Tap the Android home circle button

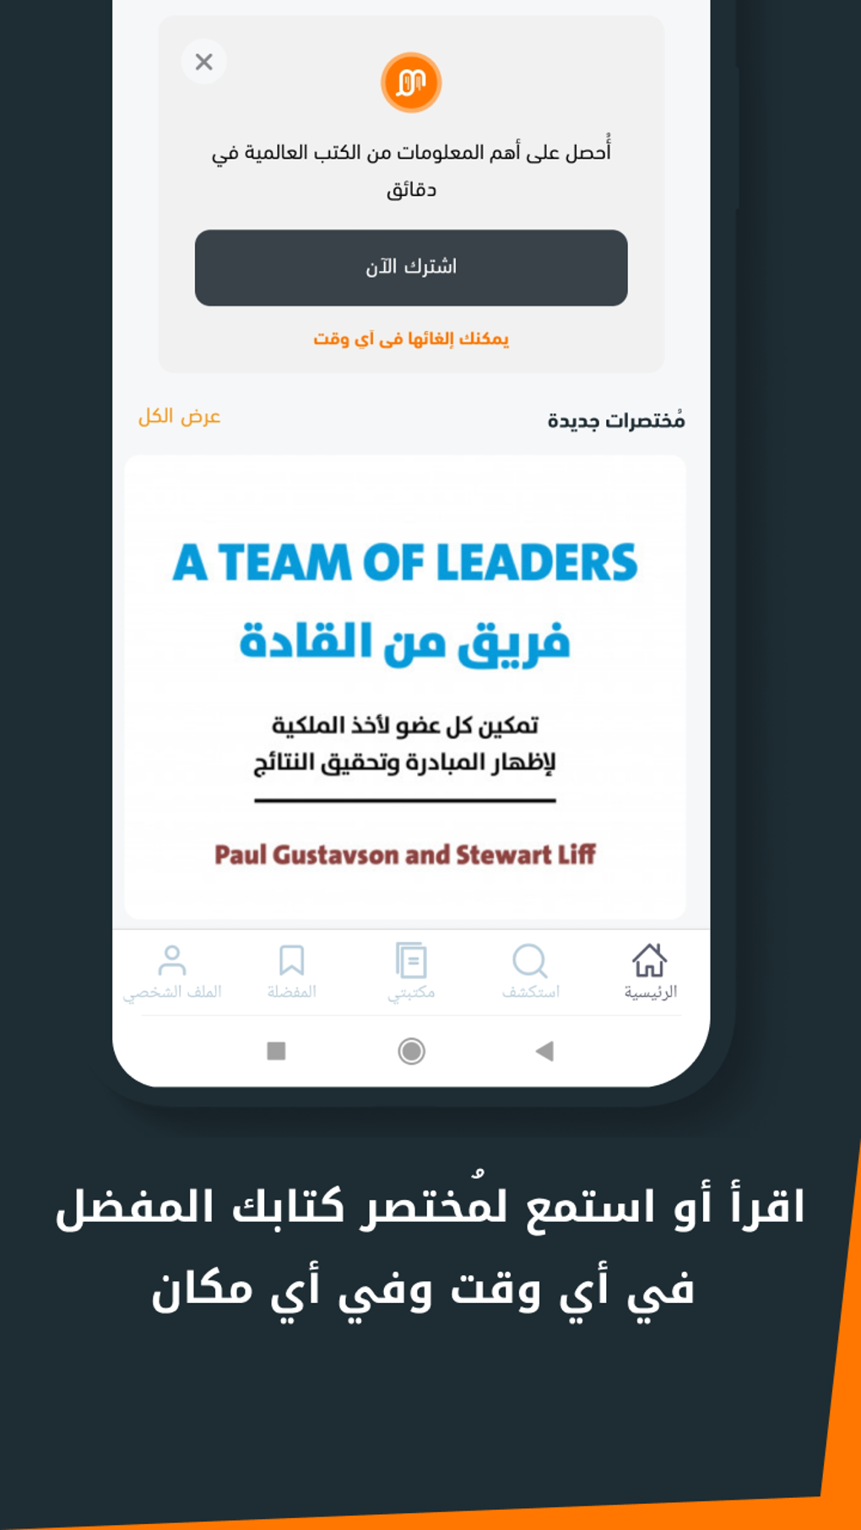411,1051
